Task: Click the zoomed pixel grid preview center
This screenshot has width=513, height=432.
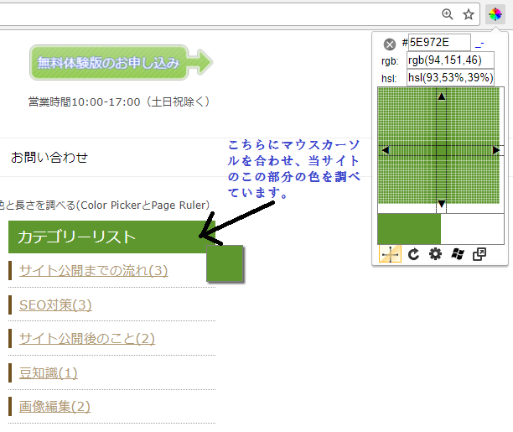Action: tap(441, 150)
